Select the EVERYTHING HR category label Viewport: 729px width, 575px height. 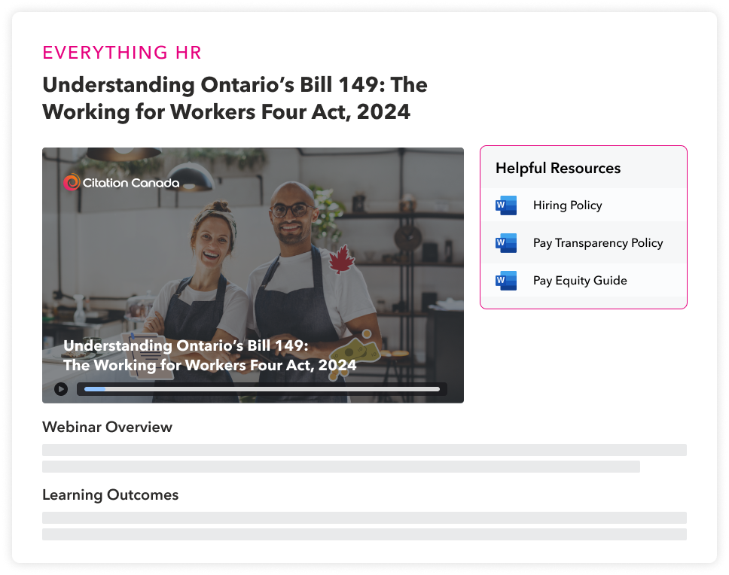pos(122,53)
